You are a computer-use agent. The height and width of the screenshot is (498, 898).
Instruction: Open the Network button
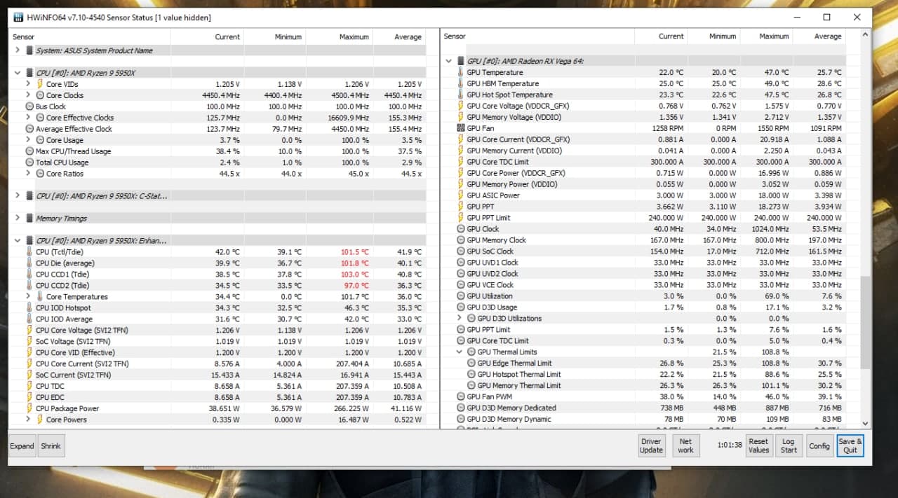[685, 445]
